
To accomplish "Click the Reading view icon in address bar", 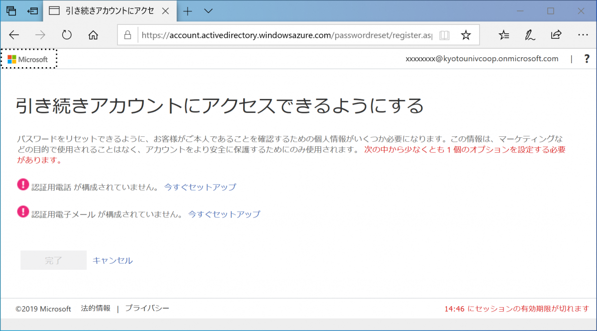I will coord(444,35).
